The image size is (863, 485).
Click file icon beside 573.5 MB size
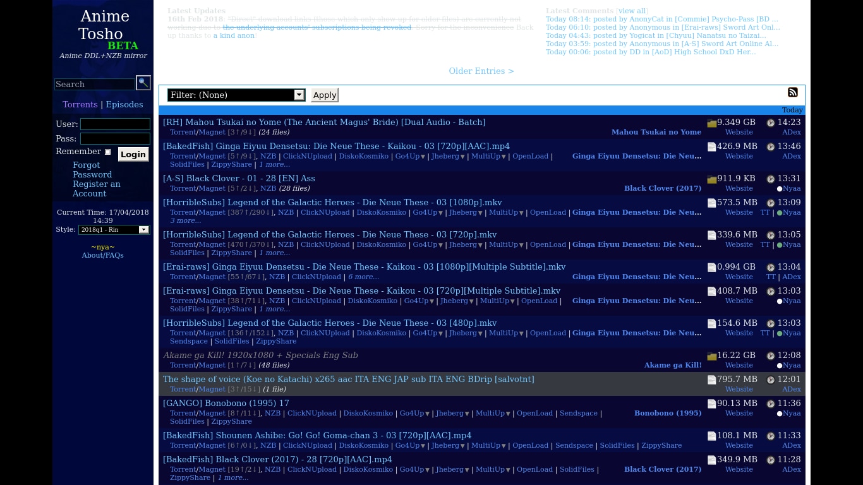711,203
